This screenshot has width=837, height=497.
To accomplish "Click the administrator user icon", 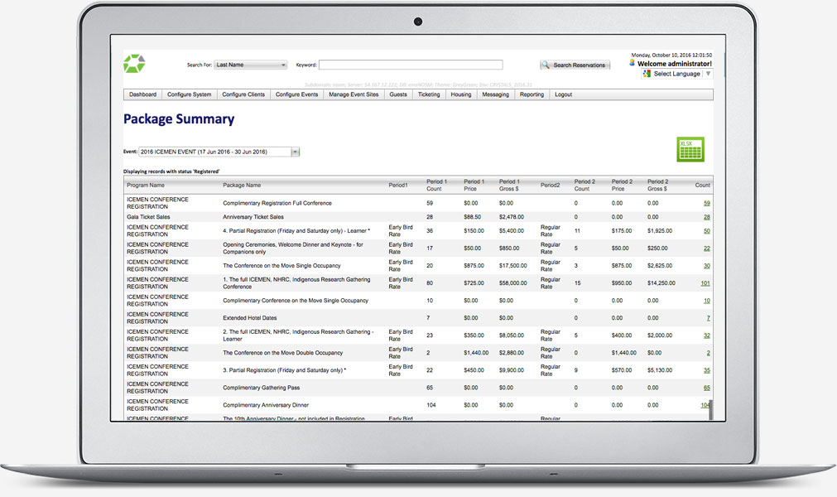I will coord(632,63).
